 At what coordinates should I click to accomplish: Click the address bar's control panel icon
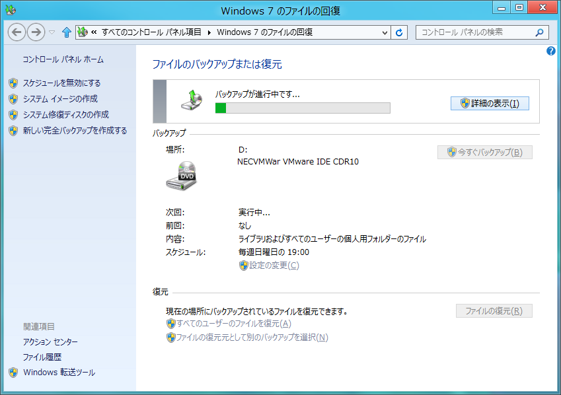[83, 32]
